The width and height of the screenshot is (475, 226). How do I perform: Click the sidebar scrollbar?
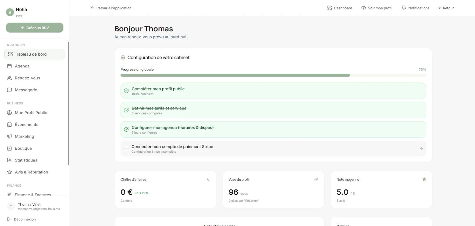[68, 104]
